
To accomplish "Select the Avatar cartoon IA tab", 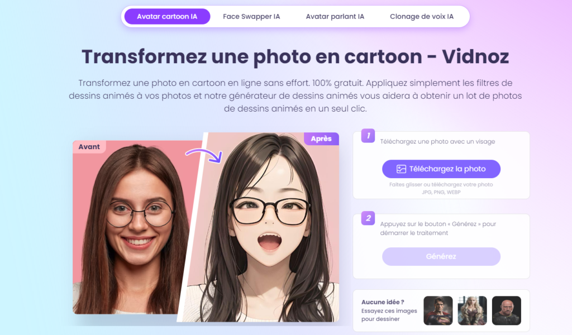I will pos(167,16).
